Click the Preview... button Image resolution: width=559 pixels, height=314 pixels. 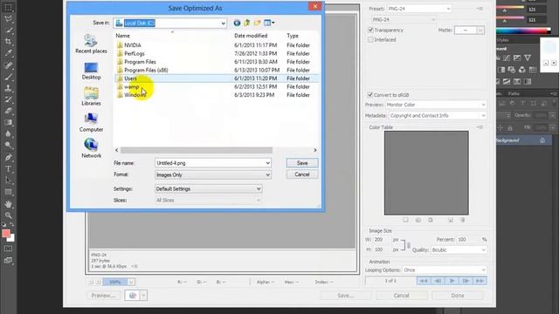click(x=103, y=296)
